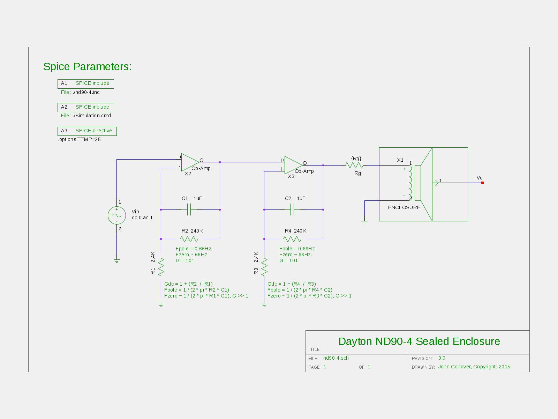
Task: Click Fzero ~ 66Hz note under R4
Action: (296, 255)
